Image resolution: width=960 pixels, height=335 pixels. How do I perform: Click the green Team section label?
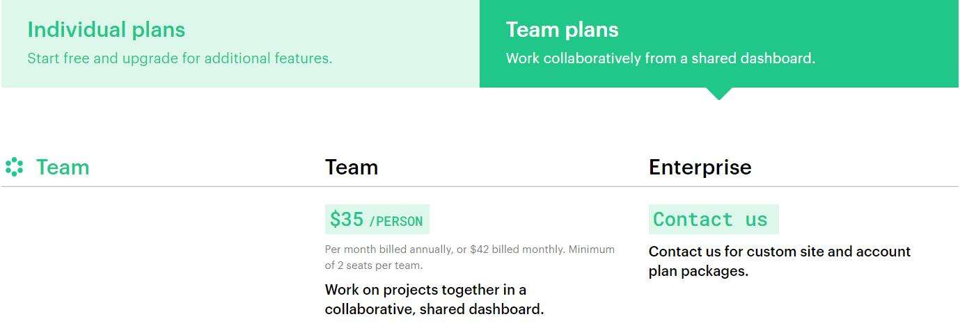point(63,167)
